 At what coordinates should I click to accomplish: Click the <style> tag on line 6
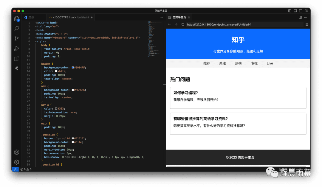(x=41, y=41)
